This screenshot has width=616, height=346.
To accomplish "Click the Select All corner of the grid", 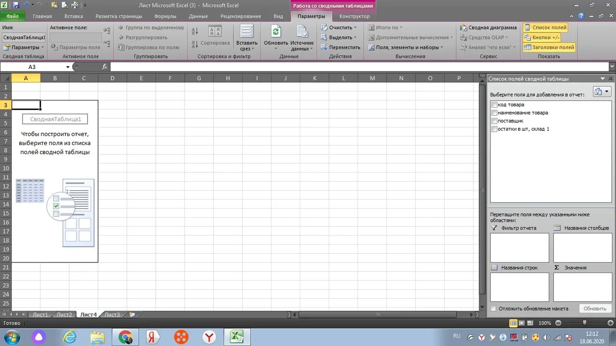I will click(5, 78).
